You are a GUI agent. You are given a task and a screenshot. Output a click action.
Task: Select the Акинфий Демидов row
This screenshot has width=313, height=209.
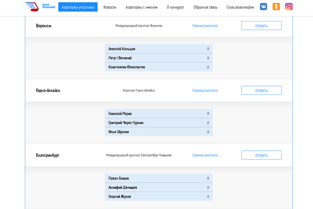pos(159,188)
